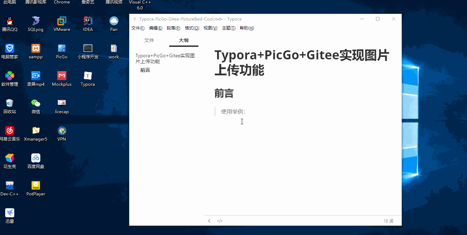
Task: Maximize the Typora window
Action: (x=378, y=19)
